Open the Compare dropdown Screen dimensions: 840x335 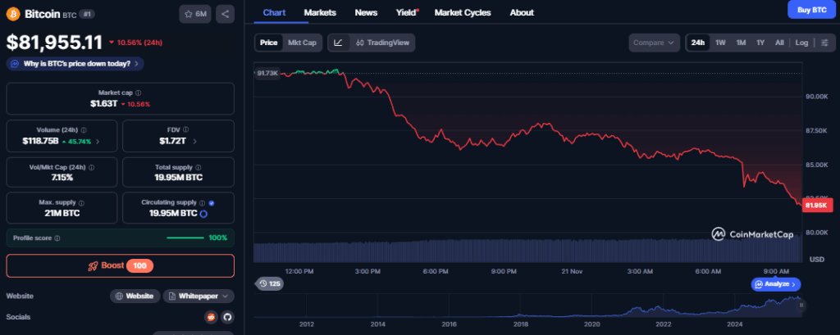pyautogui.click(x=654, y=43)
